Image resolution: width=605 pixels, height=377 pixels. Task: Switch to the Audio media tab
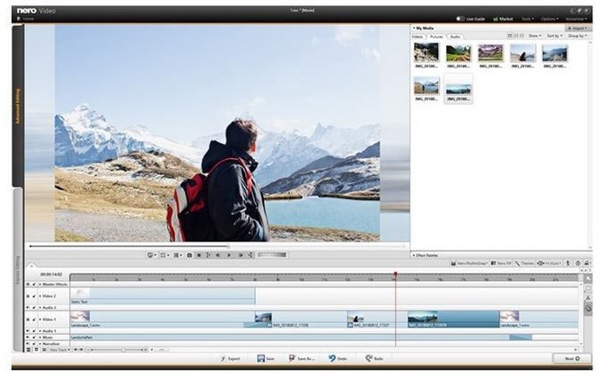tap(456, 36)
